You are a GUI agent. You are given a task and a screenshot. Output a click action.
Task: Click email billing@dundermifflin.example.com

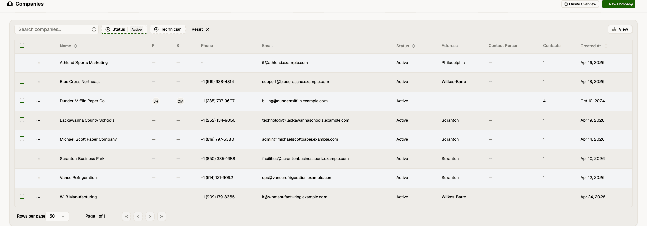(x=295, y=101)
